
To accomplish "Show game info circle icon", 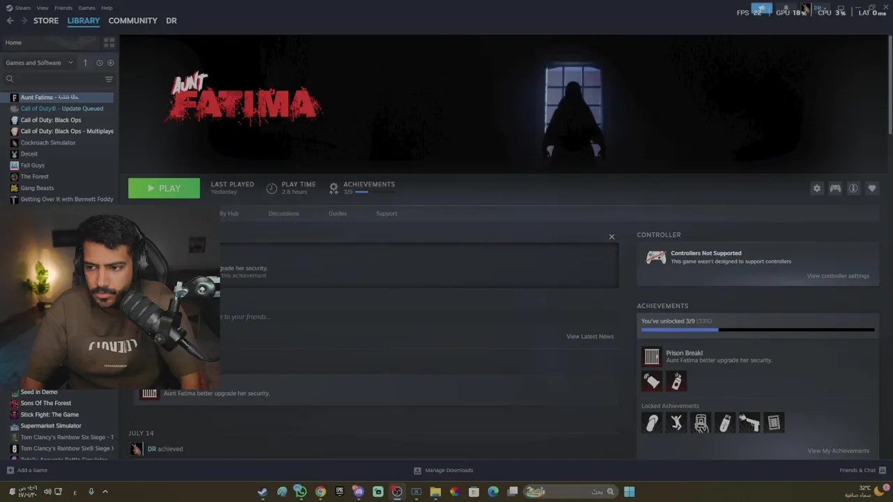I will click(x=853, y=188).
